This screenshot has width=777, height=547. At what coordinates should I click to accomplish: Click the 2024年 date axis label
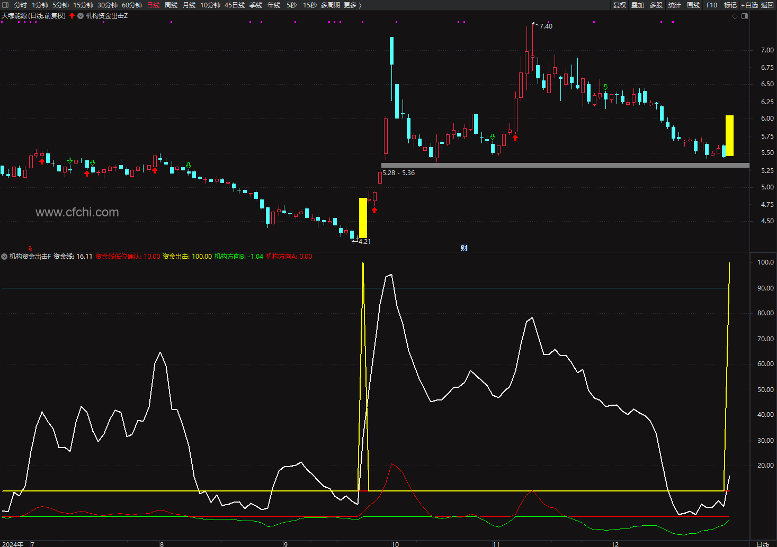click(x=13, y=544)
